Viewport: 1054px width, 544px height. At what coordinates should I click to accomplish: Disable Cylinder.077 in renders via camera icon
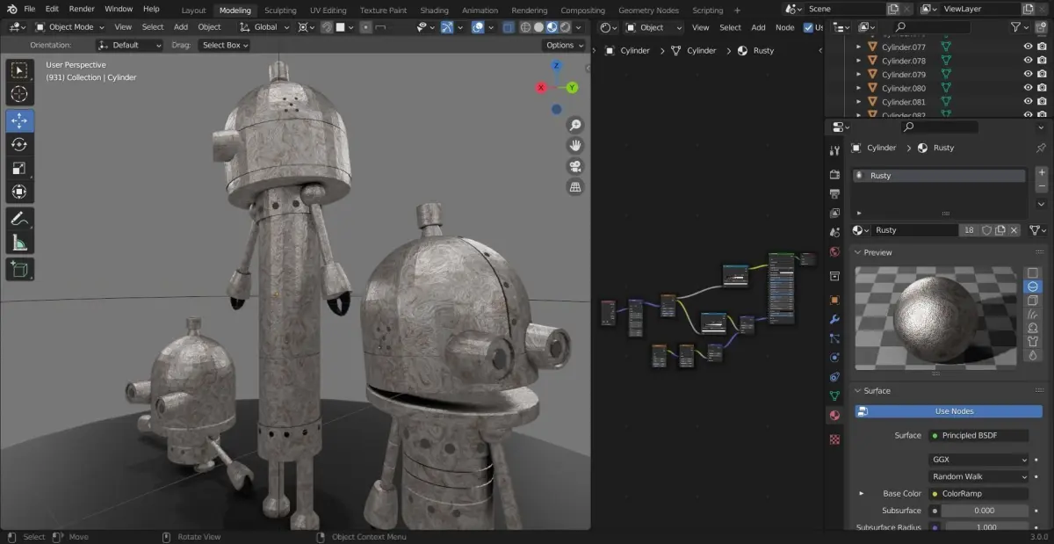(x=1042, y=47)
